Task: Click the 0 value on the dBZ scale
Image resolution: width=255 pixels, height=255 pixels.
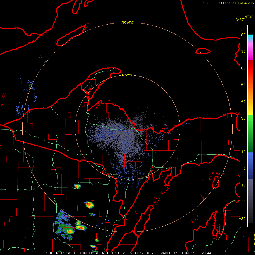Action: point(245,169)
